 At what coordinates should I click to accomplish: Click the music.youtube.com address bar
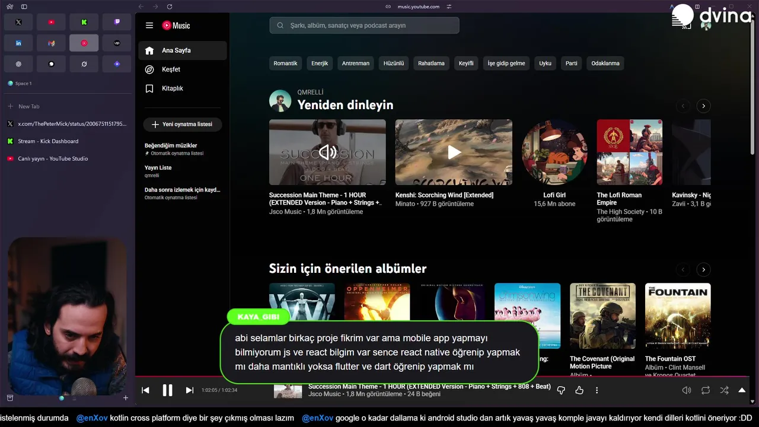point(419,7)
